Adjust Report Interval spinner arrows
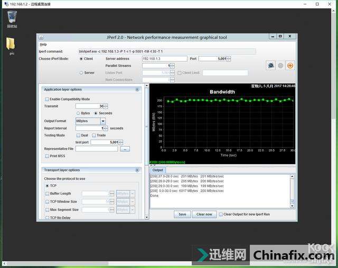Viewport: 338px width, 268px height. point(106,128)
